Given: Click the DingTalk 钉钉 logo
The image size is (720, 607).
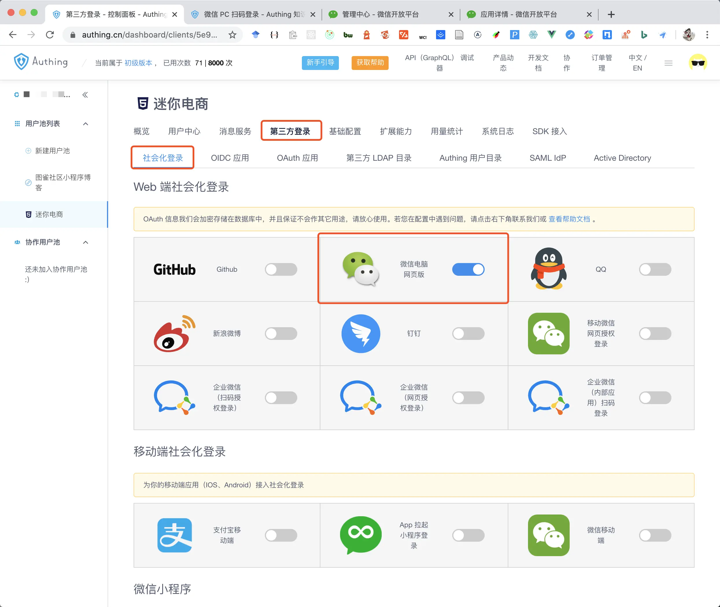Looking at the screenshot, I should click(x=361, y=334).
